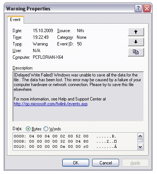Click the data box scrollbar thumb
Image resolution: width=157 pixels, height=174 pixels.
[x=140, y=141]
